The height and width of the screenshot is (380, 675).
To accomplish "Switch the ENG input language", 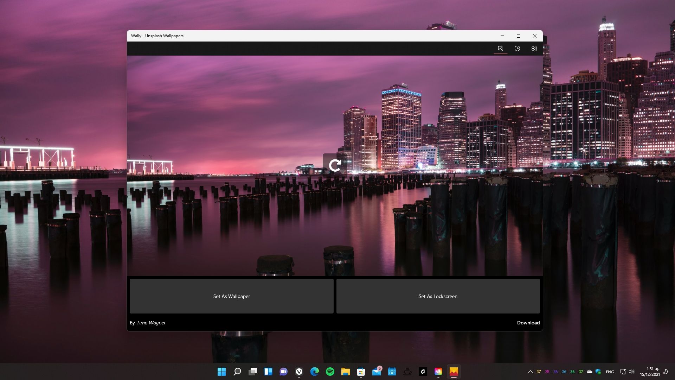I will point(610,372).
